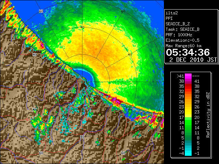This screenshot has width=219, height=164.
Task: Select the 'PPI' scan type text
Action: [169, 18]
